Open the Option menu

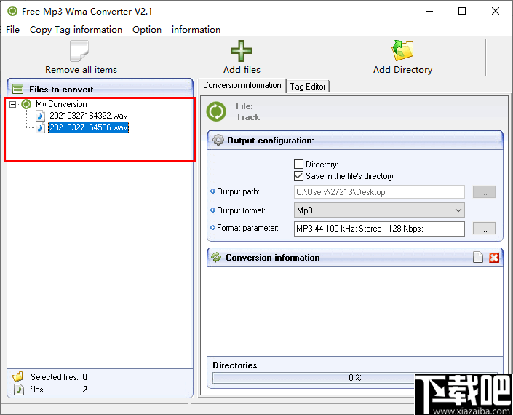click(x=147, y=29)
